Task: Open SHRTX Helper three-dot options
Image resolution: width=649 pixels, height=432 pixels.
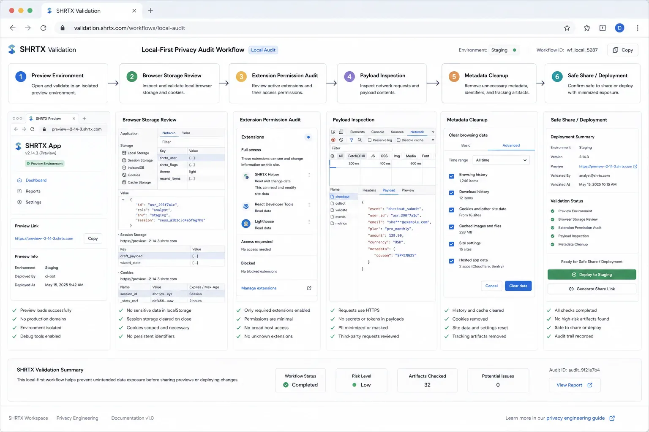Action: pyautogui.click(x=309, y=175)
